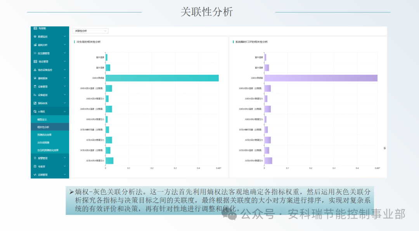Click the 组态管理 sidebar icon

click(x=35, y=62)
